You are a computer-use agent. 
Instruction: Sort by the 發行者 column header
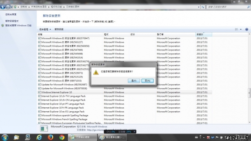pos(175,34)
